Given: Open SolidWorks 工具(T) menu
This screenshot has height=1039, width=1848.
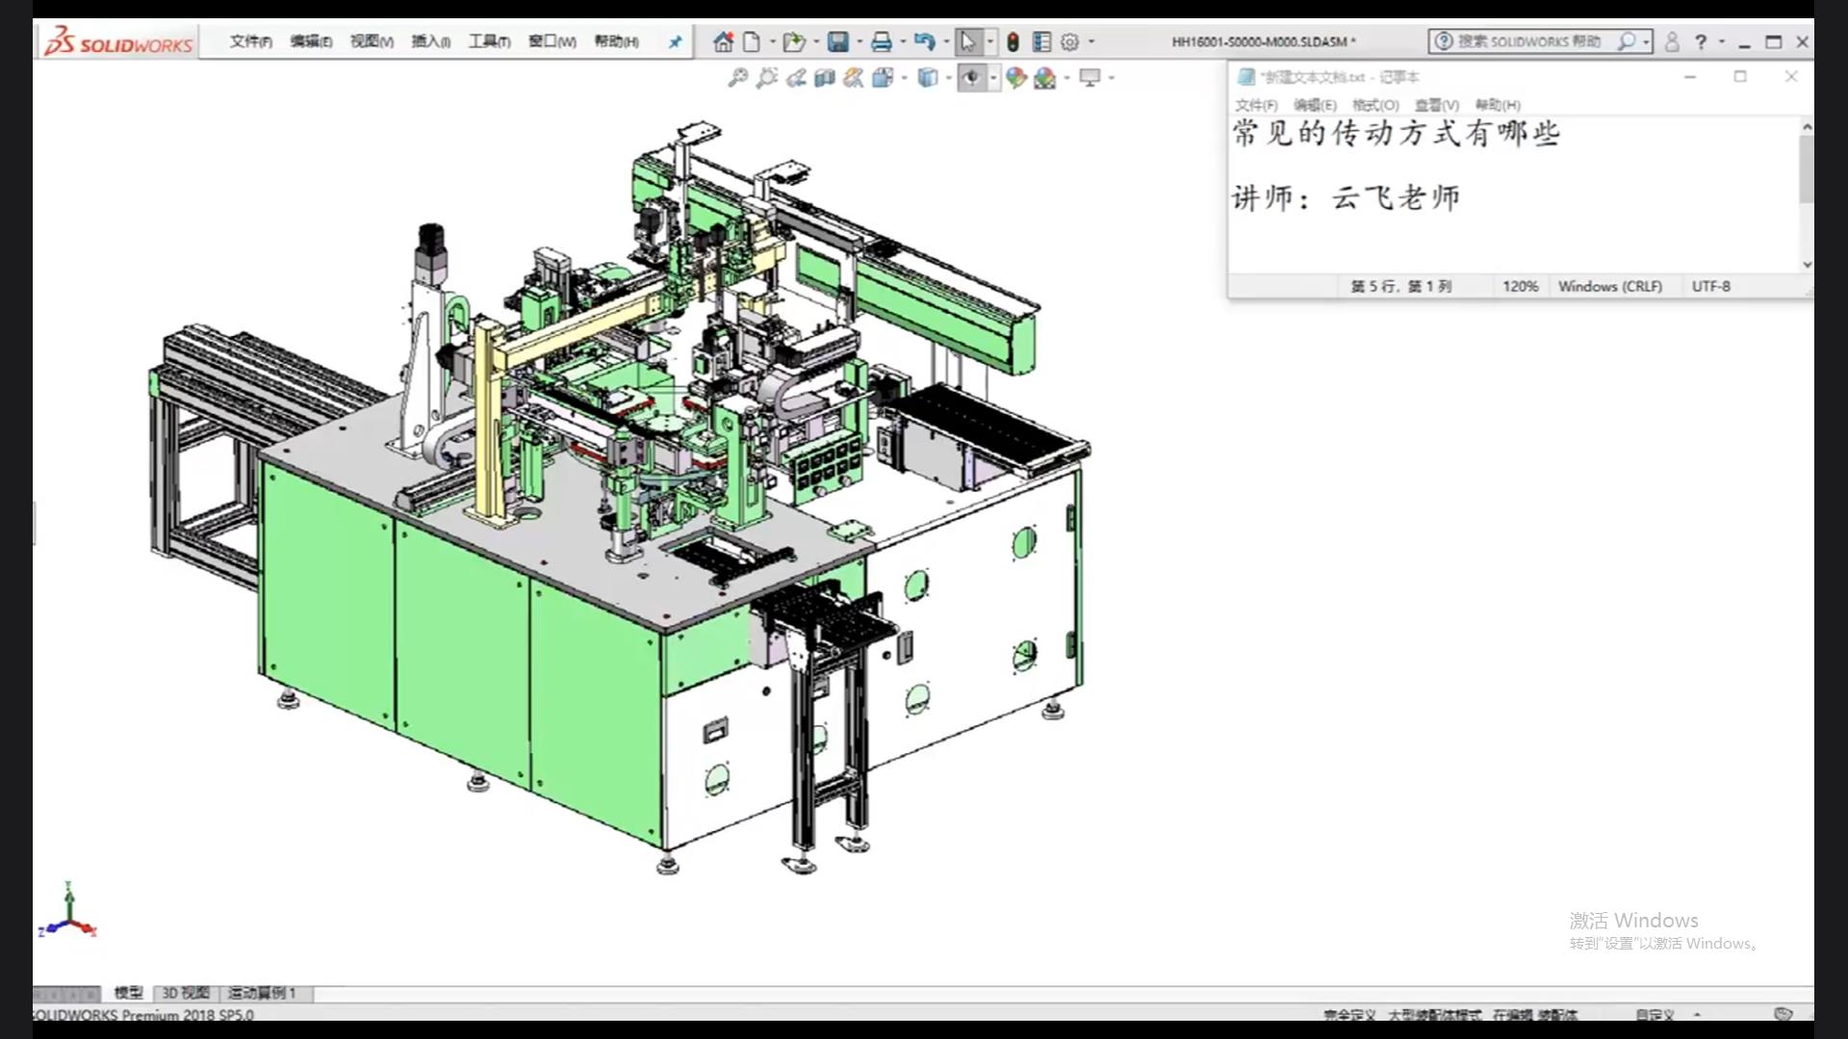Looking at the screenshot, I should pos(489,41).
